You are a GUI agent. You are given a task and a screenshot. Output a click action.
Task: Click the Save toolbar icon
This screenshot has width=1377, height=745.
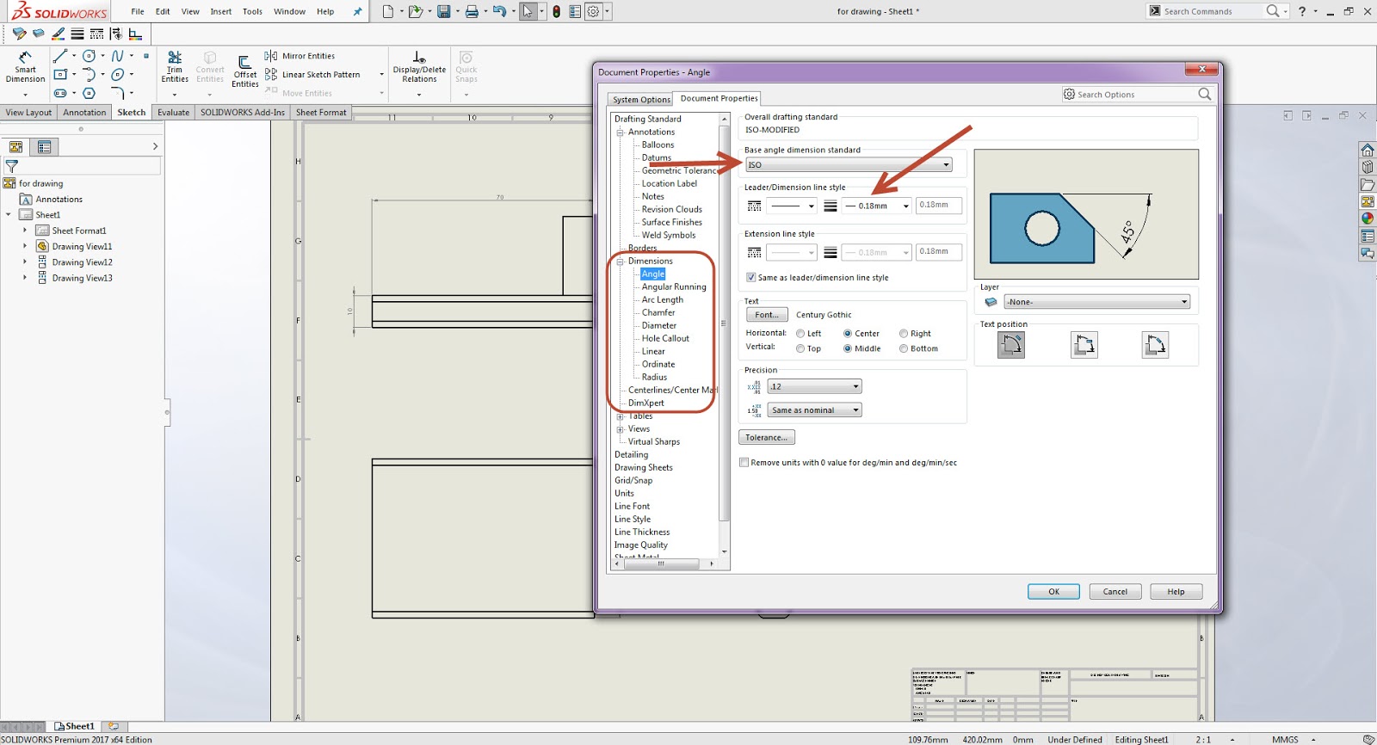click(444, 11)
